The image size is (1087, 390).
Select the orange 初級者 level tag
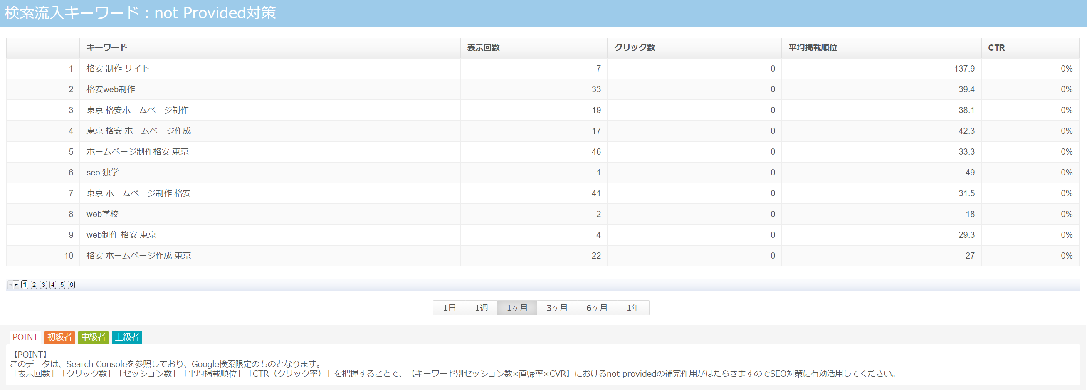[x=59, y=337]
